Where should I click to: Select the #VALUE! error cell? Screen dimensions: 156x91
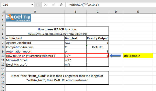pyautogui.click(x=97, y=47)
